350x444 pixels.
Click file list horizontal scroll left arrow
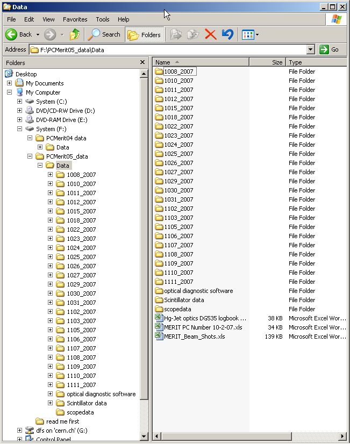[x=157, y=436]
